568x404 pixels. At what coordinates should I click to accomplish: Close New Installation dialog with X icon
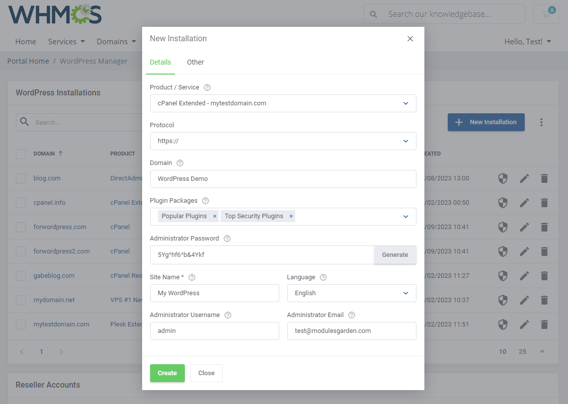pyautogui.click(x=410, y=39)
